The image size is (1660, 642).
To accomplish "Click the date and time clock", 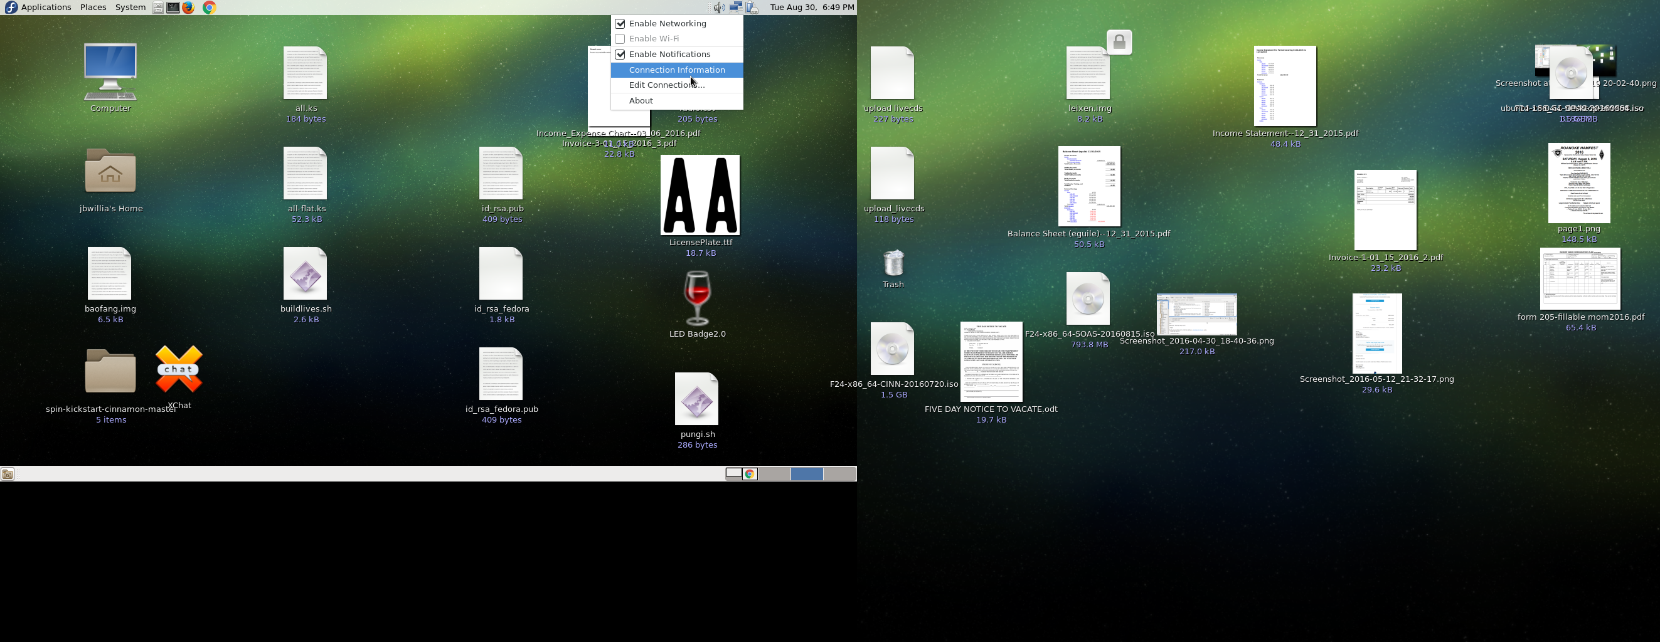I will (x=812, y=8).
